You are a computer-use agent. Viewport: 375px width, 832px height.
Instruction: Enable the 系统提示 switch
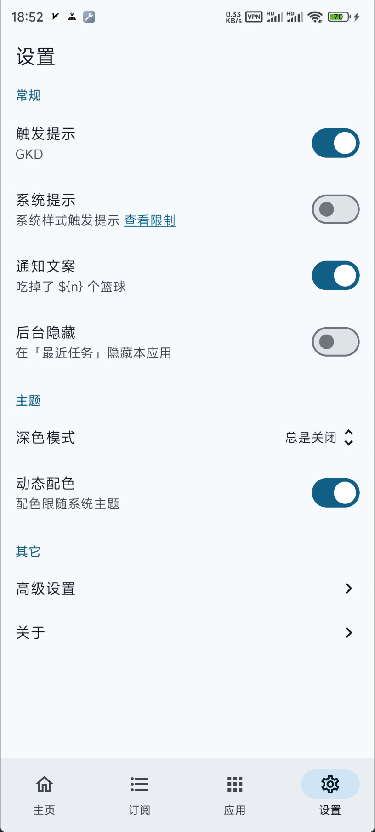[335, 209]
